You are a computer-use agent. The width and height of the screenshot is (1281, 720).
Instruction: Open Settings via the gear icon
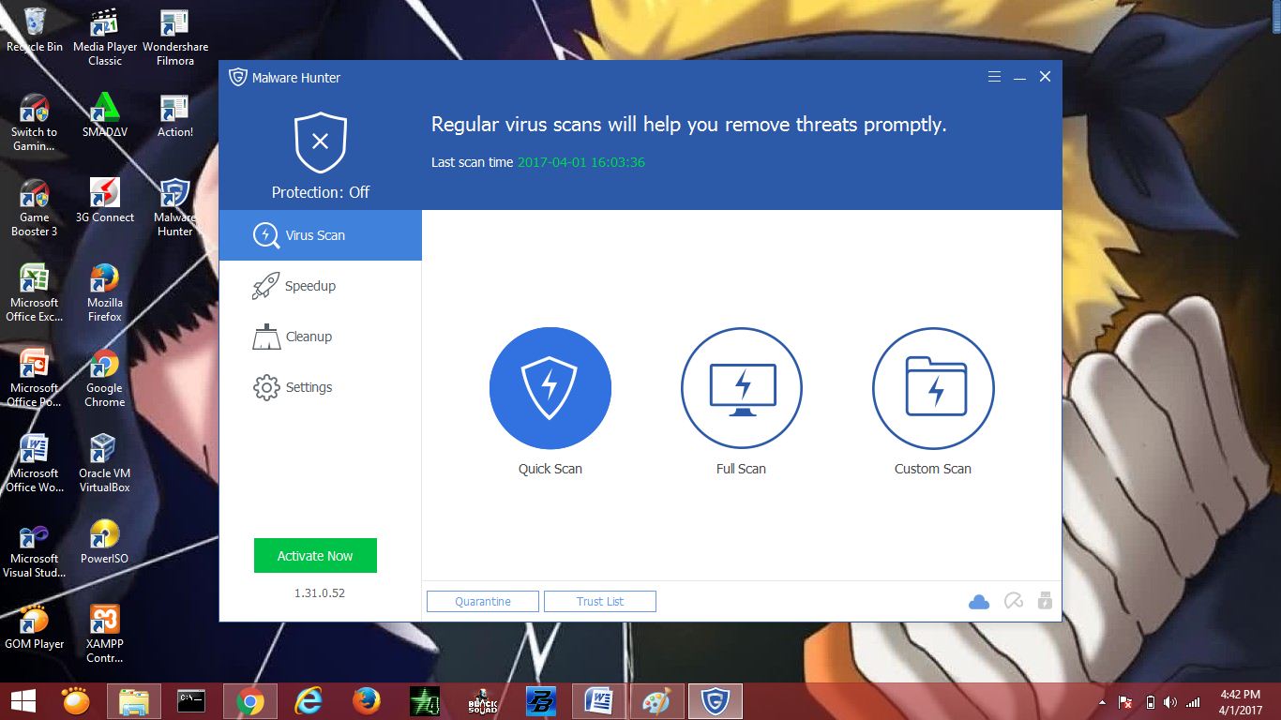265,386
